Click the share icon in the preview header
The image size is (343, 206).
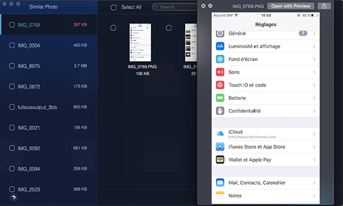point(324,6)
